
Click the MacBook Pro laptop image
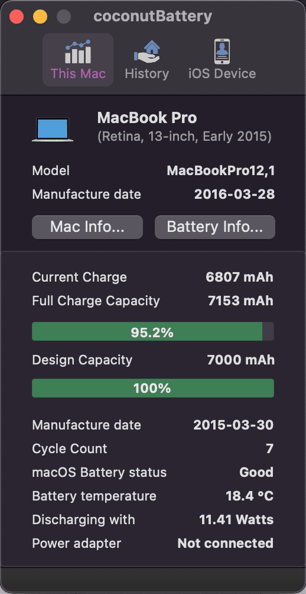53,130
